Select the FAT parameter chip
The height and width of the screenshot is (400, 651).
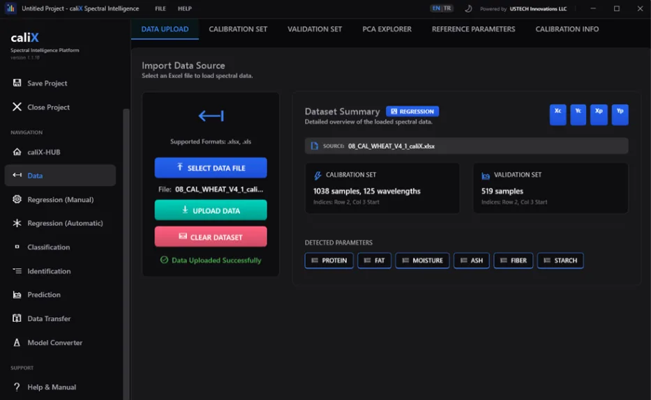[375, 261]
